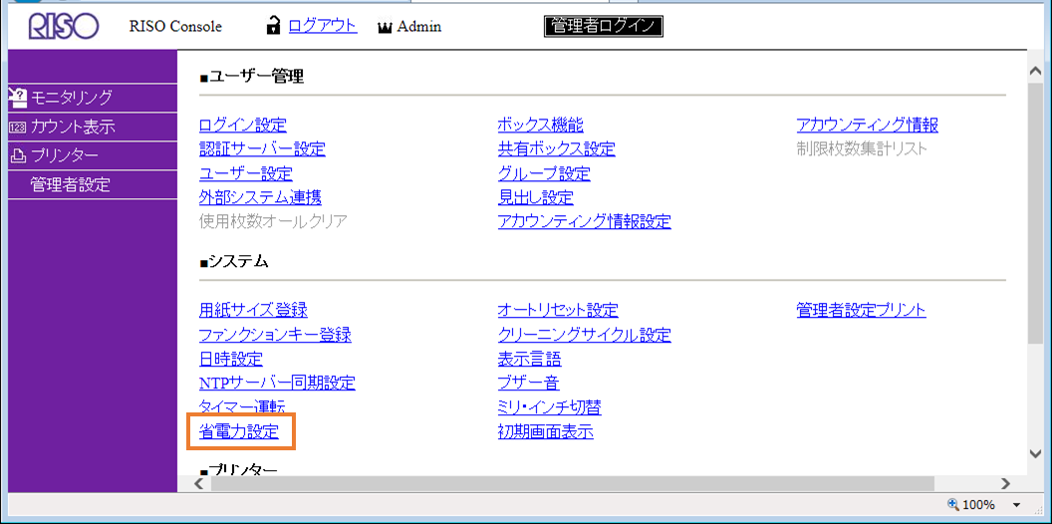1052x524 pixels.
Task: Click the ログアウト link
Action: coord(322,26)
